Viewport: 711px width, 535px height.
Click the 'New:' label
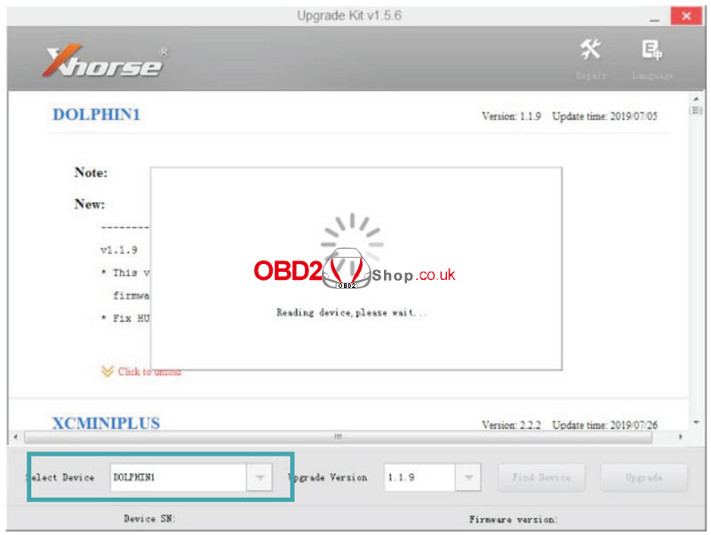pos(90,204)
